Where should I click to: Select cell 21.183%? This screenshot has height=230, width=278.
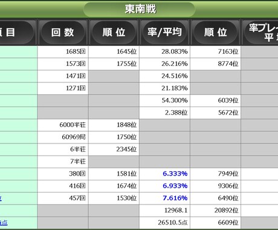tap(164, 88)
